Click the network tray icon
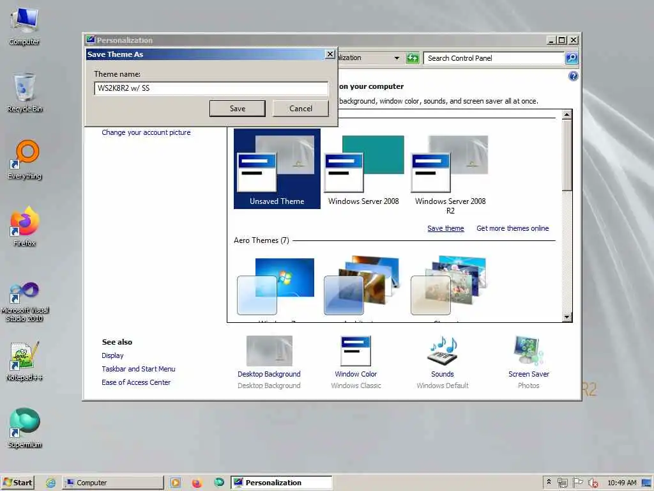Screen dimensions: 654x491 point(562,483)
